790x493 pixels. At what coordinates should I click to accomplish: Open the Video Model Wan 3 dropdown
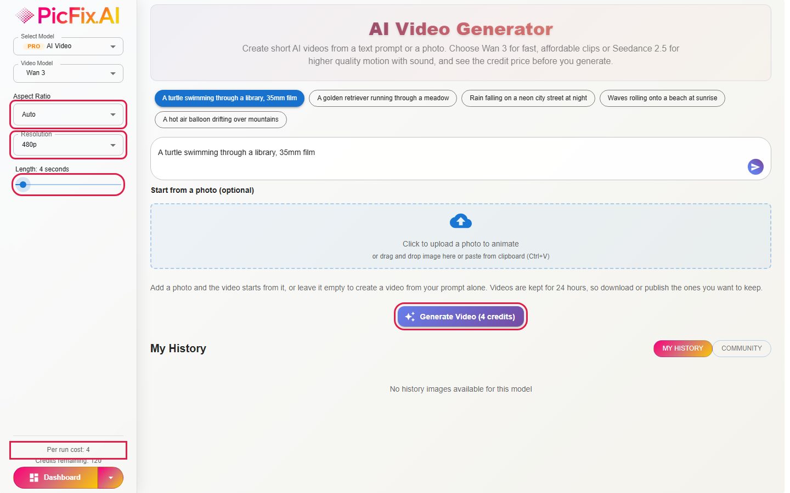[x=68, y=73]
